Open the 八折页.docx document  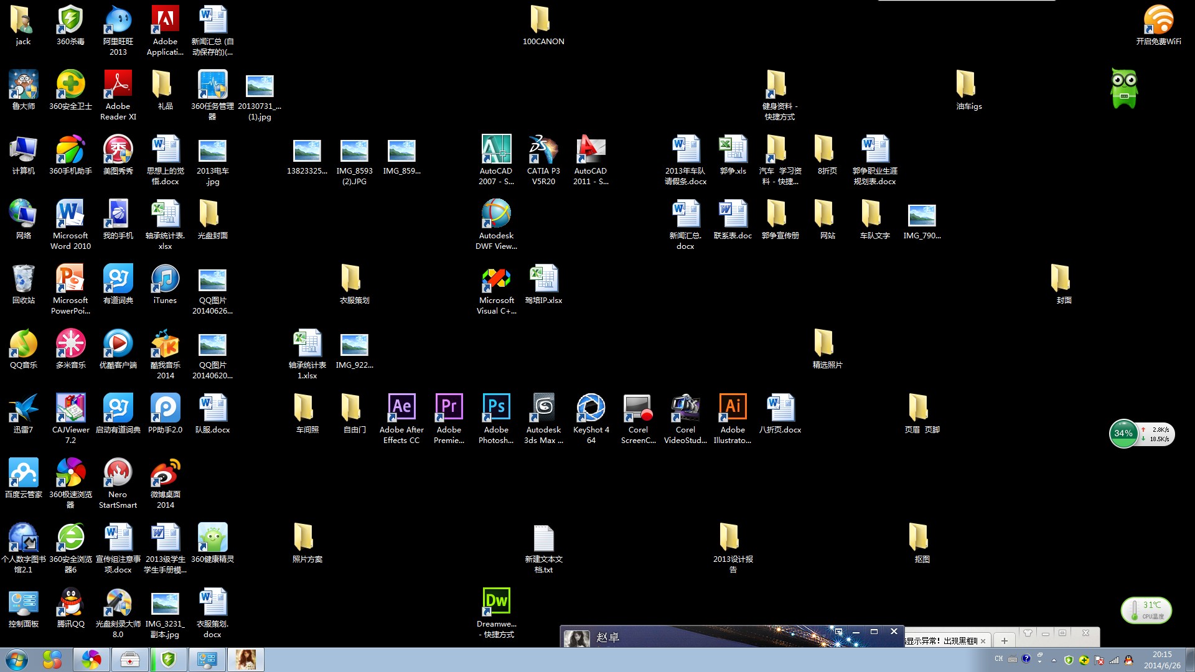(x=780, y=413)
